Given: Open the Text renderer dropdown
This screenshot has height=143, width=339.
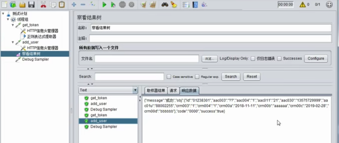Looking at the screenshot, I should (x=108, y=90).
